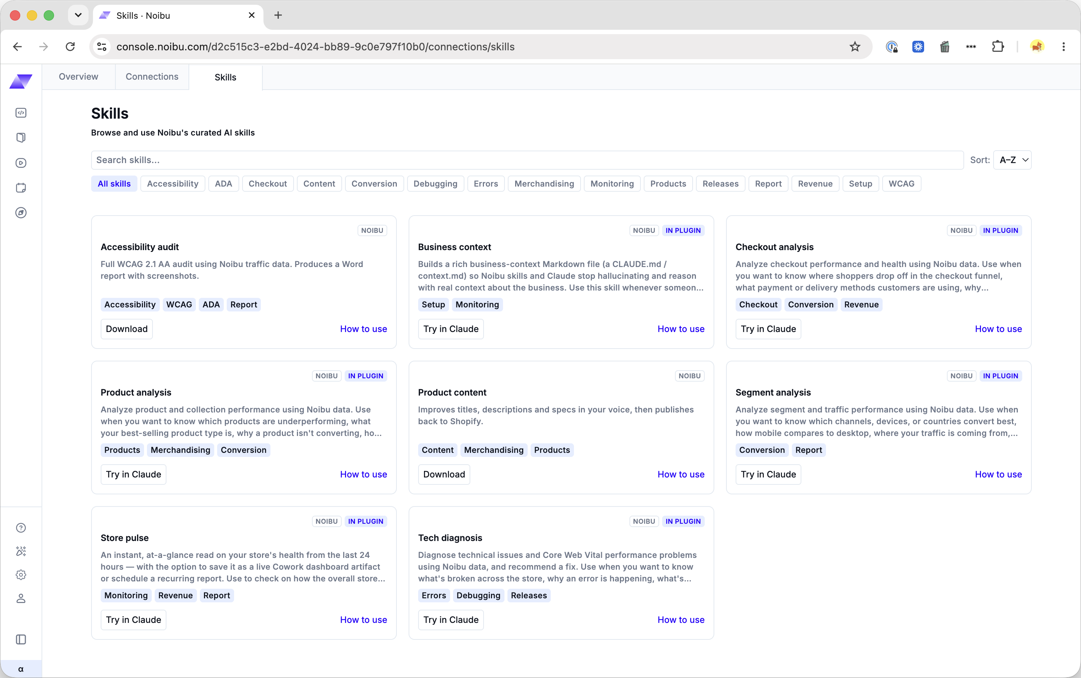Screen dimensions: 1081x678
Task: Filter skills by Accessibility chip
Action: tap(173, 183)
